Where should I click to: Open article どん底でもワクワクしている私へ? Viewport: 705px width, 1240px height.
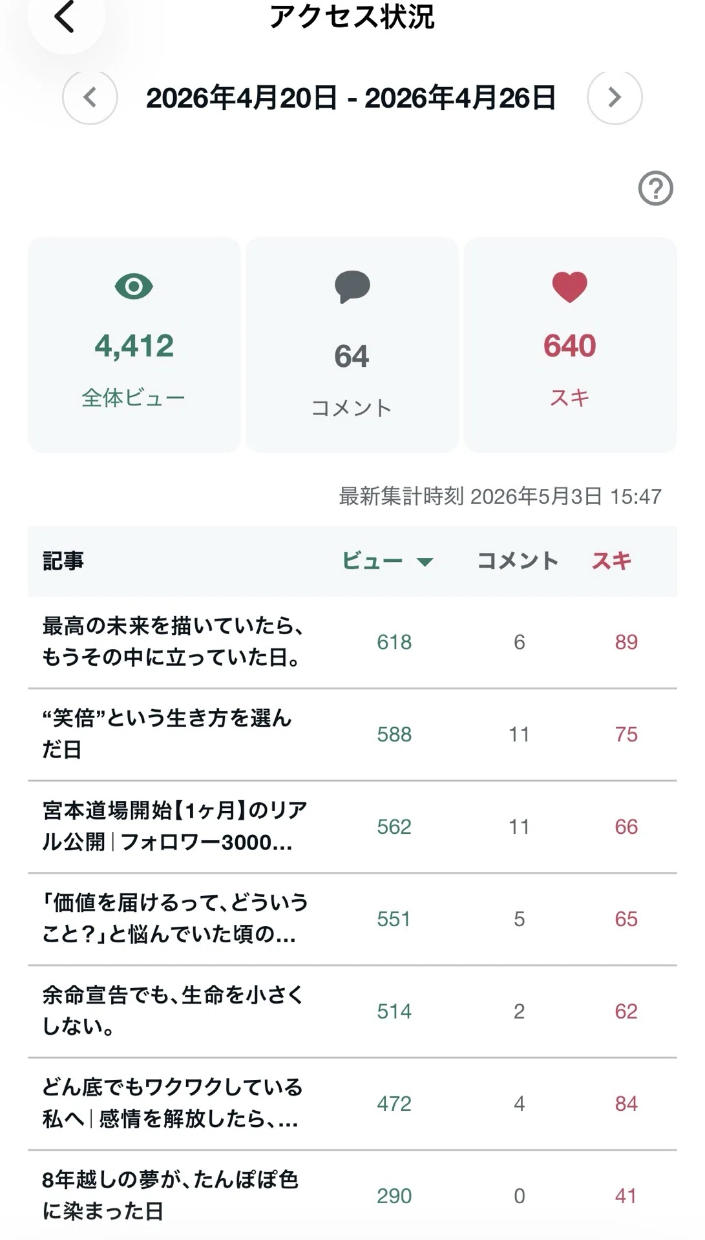coord(352,1104)
